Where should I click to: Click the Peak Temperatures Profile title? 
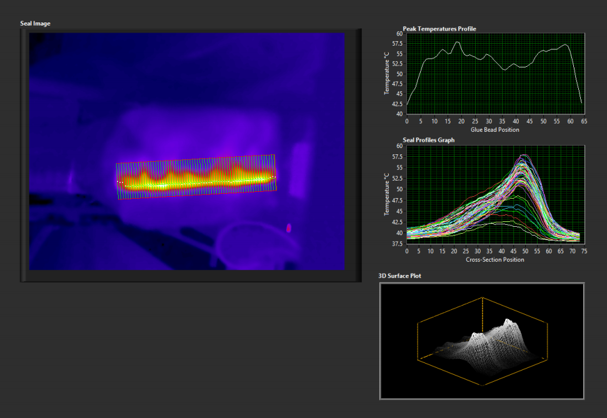[439, 29]
